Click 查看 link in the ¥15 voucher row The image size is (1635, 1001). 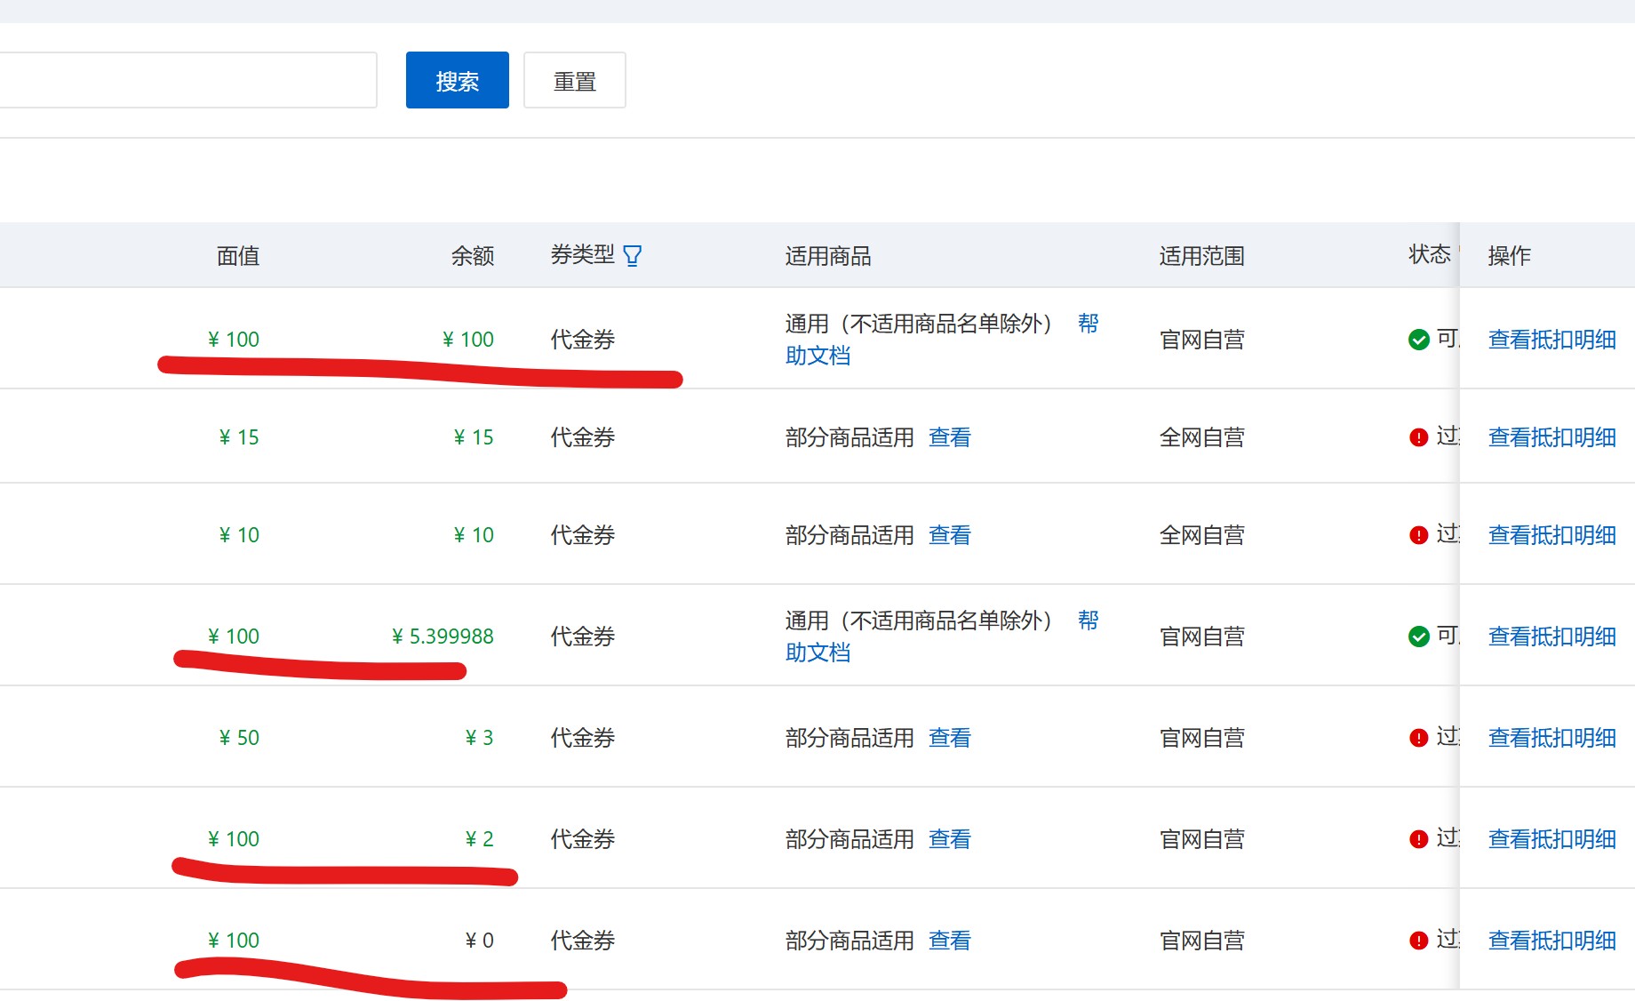point(949,437)
